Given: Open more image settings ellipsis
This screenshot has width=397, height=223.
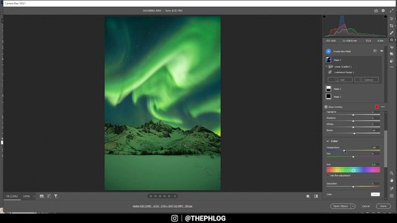Looking at the screenshot, I should pos(391,67).
